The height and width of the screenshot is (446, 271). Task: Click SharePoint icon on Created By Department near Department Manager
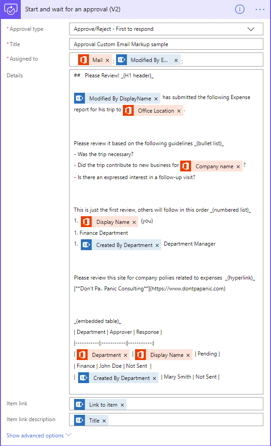[x=86, y=245]
